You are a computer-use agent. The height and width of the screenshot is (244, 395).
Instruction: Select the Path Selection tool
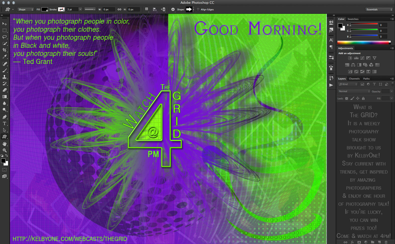pos(5,130)
